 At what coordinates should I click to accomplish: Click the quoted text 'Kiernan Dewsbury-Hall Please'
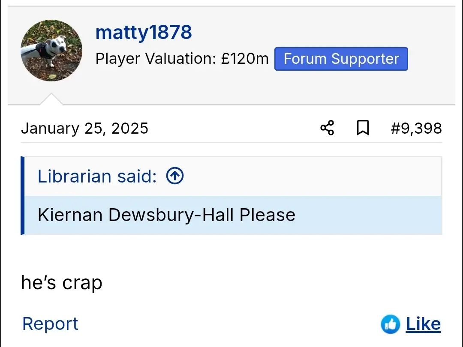(x=166, y=215)
